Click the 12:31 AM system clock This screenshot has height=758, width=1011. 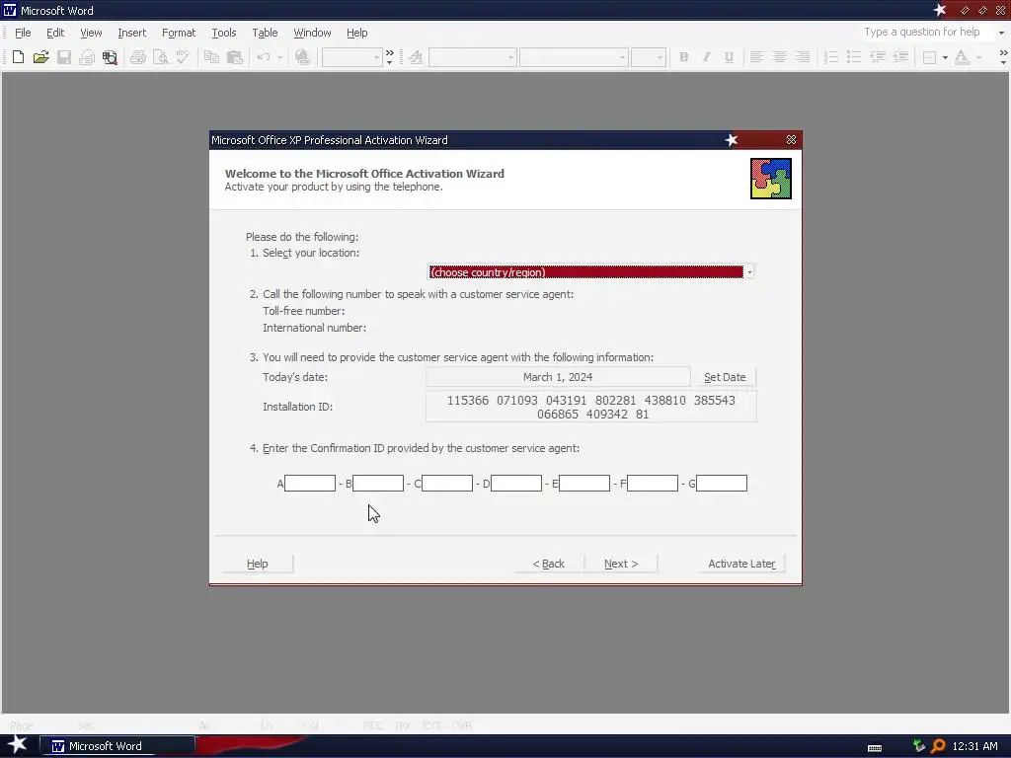point(974,746)
